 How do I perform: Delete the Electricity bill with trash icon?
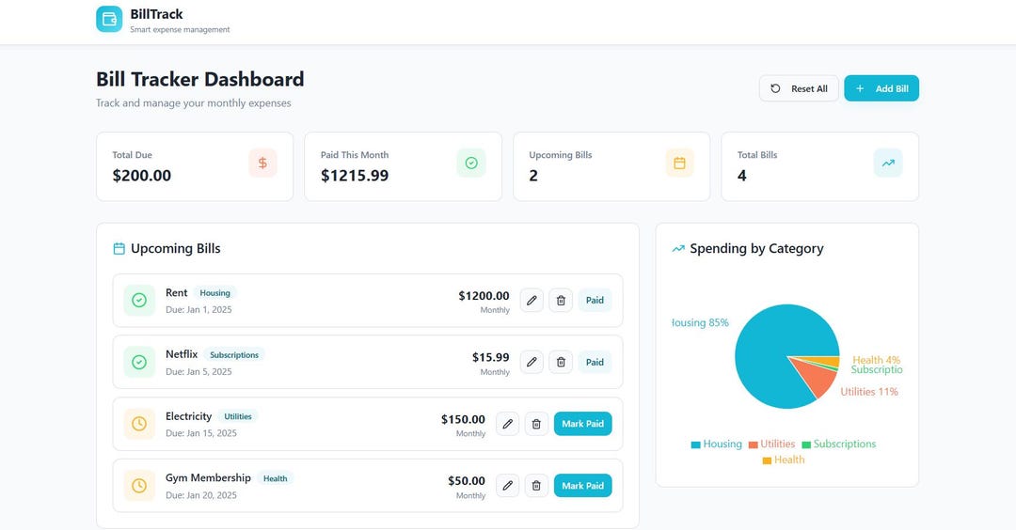[x=536, y=424]
